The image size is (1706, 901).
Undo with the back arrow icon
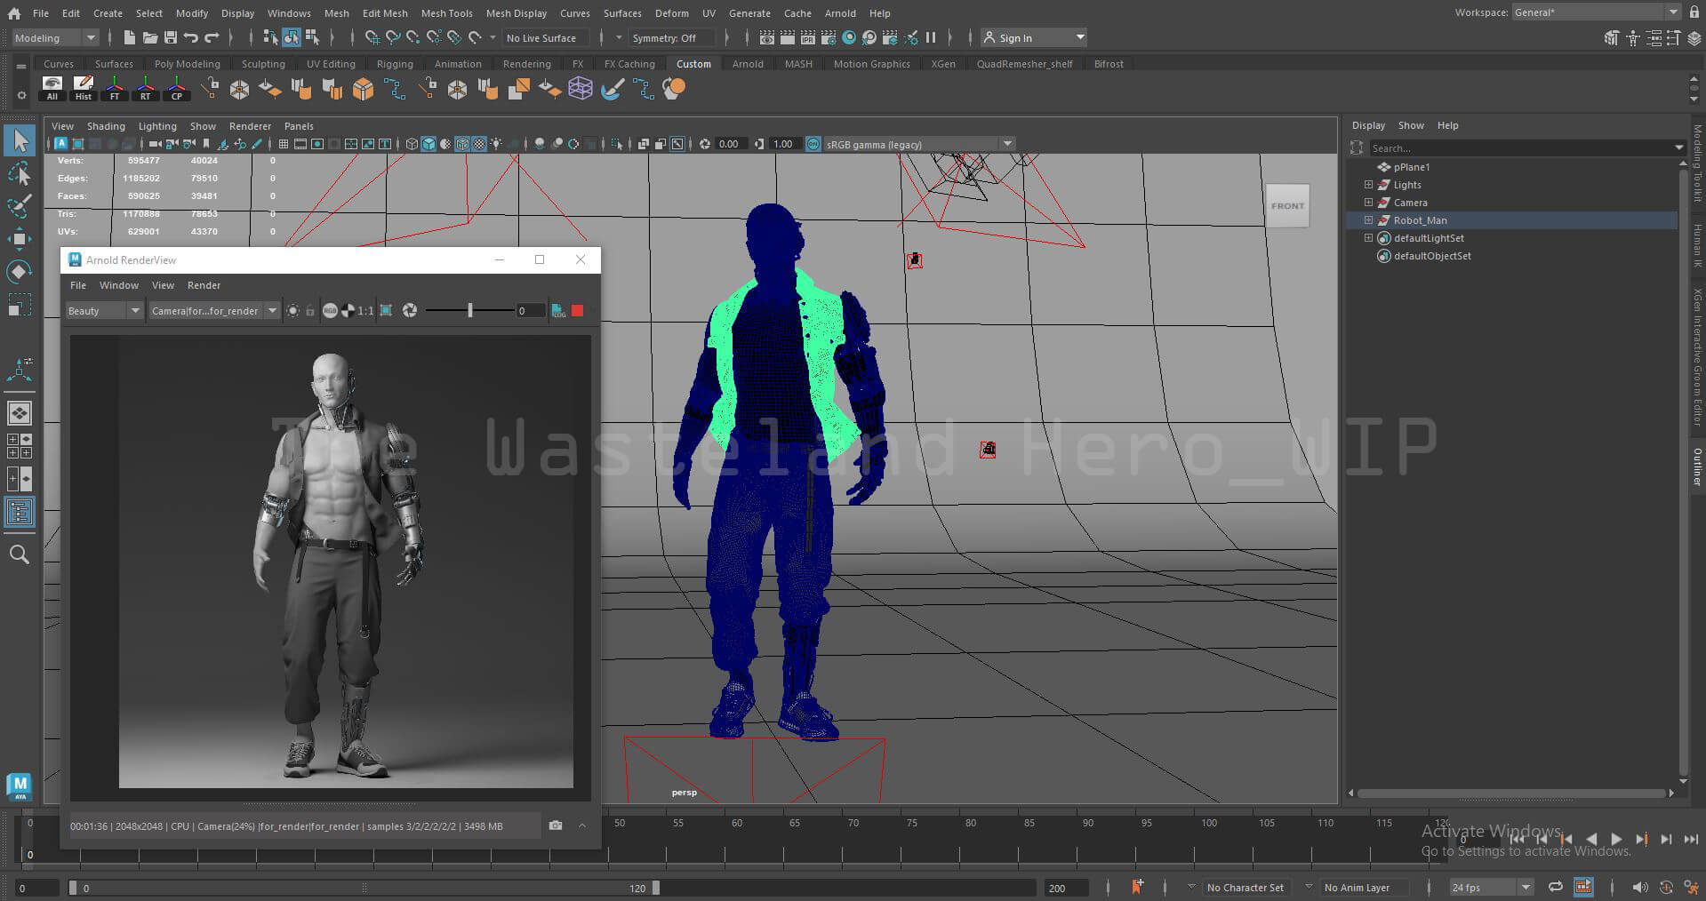(191, 37)
